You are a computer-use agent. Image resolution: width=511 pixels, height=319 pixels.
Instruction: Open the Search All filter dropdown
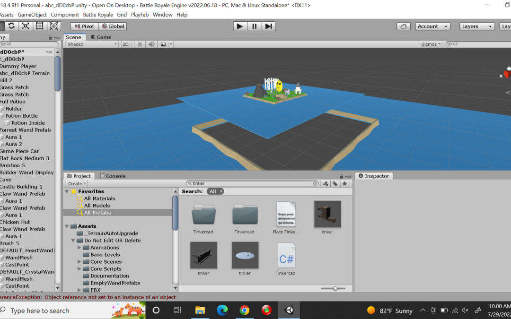point(215,191)
